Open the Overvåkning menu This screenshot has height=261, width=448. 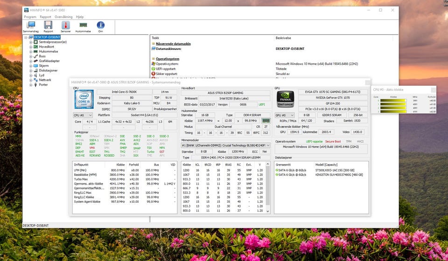(x=63, y=17)
